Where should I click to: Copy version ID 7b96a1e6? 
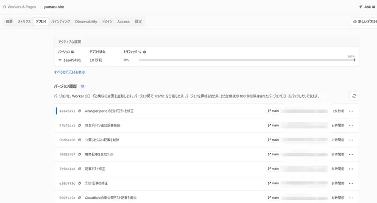[80, 169]
